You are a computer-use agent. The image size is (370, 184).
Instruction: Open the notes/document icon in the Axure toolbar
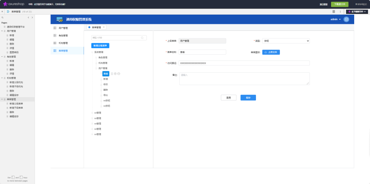click(x=334, y=11)
